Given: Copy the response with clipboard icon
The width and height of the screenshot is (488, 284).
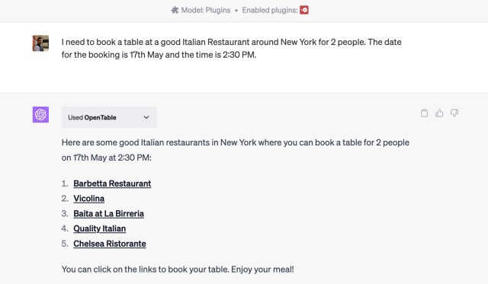Looking at the screenshot, I should 424,113.
